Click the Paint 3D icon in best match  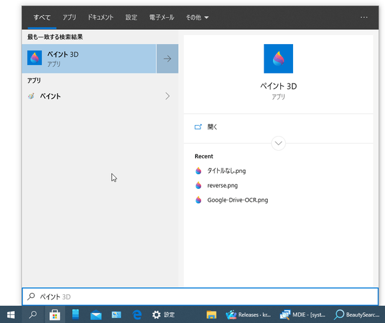(x=34, y=58)
